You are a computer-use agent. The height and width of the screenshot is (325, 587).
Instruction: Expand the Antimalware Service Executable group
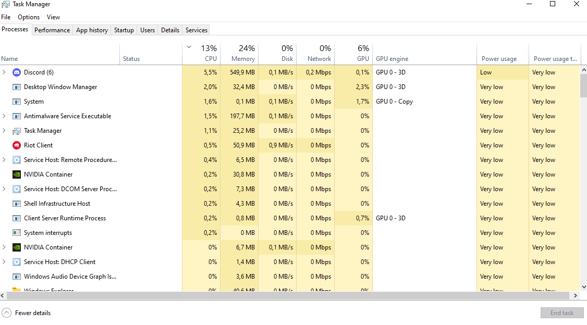(4, 116)
